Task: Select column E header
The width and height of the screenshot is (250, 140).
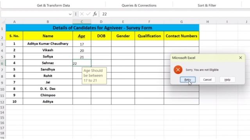Action: click(x=123, y=22)
